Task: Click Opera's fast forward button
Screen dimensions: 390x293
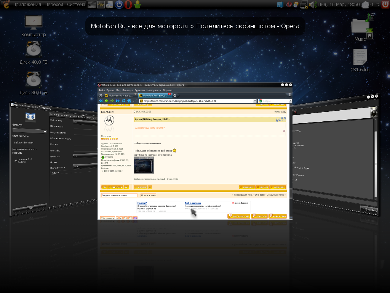Action: pyautogui.click(x=118, y=101)
